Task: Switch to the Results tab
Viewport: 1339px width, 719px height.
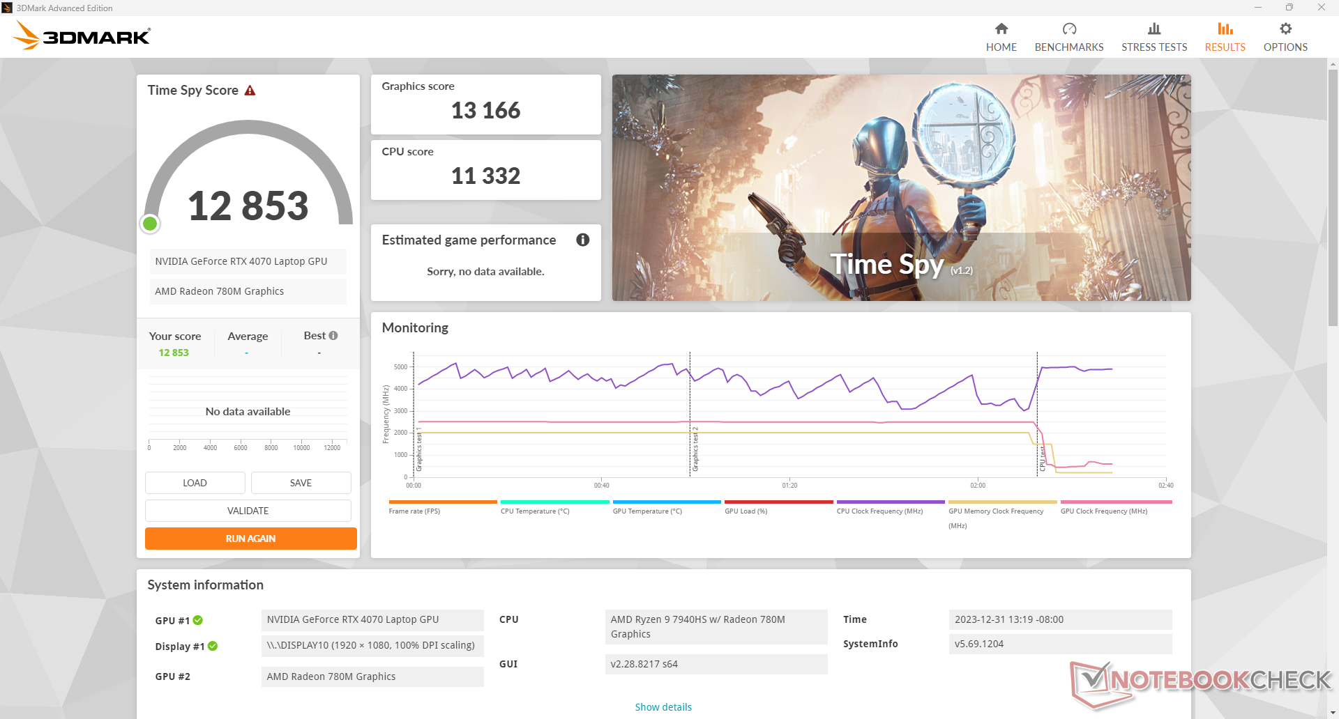Action: [1225, 36]
